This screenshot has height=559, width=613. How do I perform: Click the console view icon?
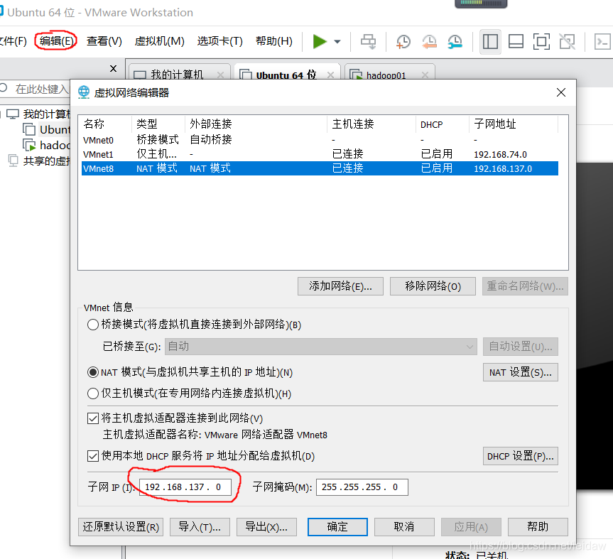(602, 41)
